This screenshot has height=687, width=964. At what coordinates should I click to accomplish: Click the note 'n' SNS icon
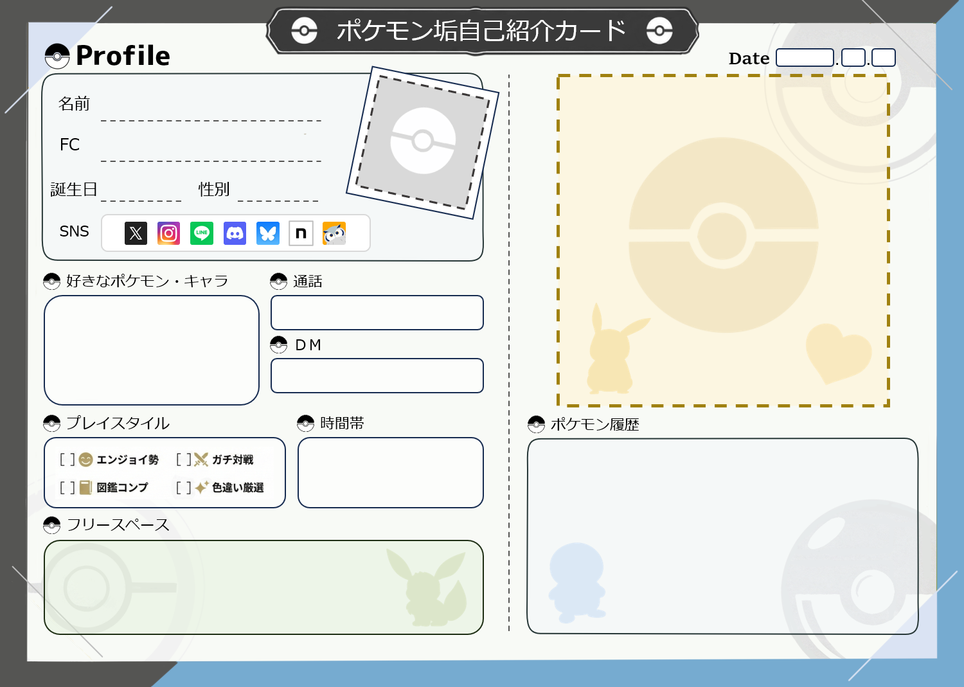301,233
